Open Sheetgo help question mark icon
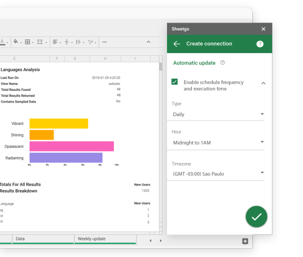 pos(260,44)
